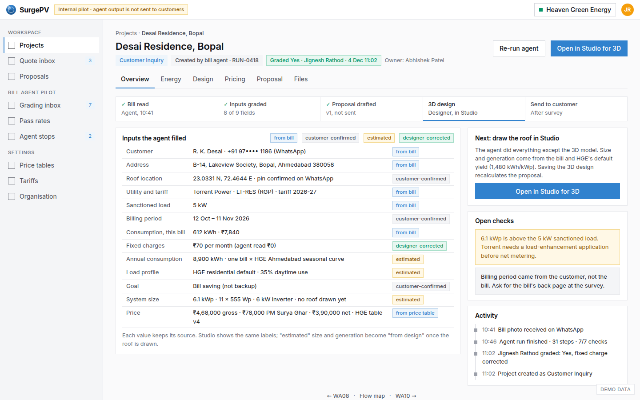Click the Customer Inquiry status chip

tap(141, 60)
